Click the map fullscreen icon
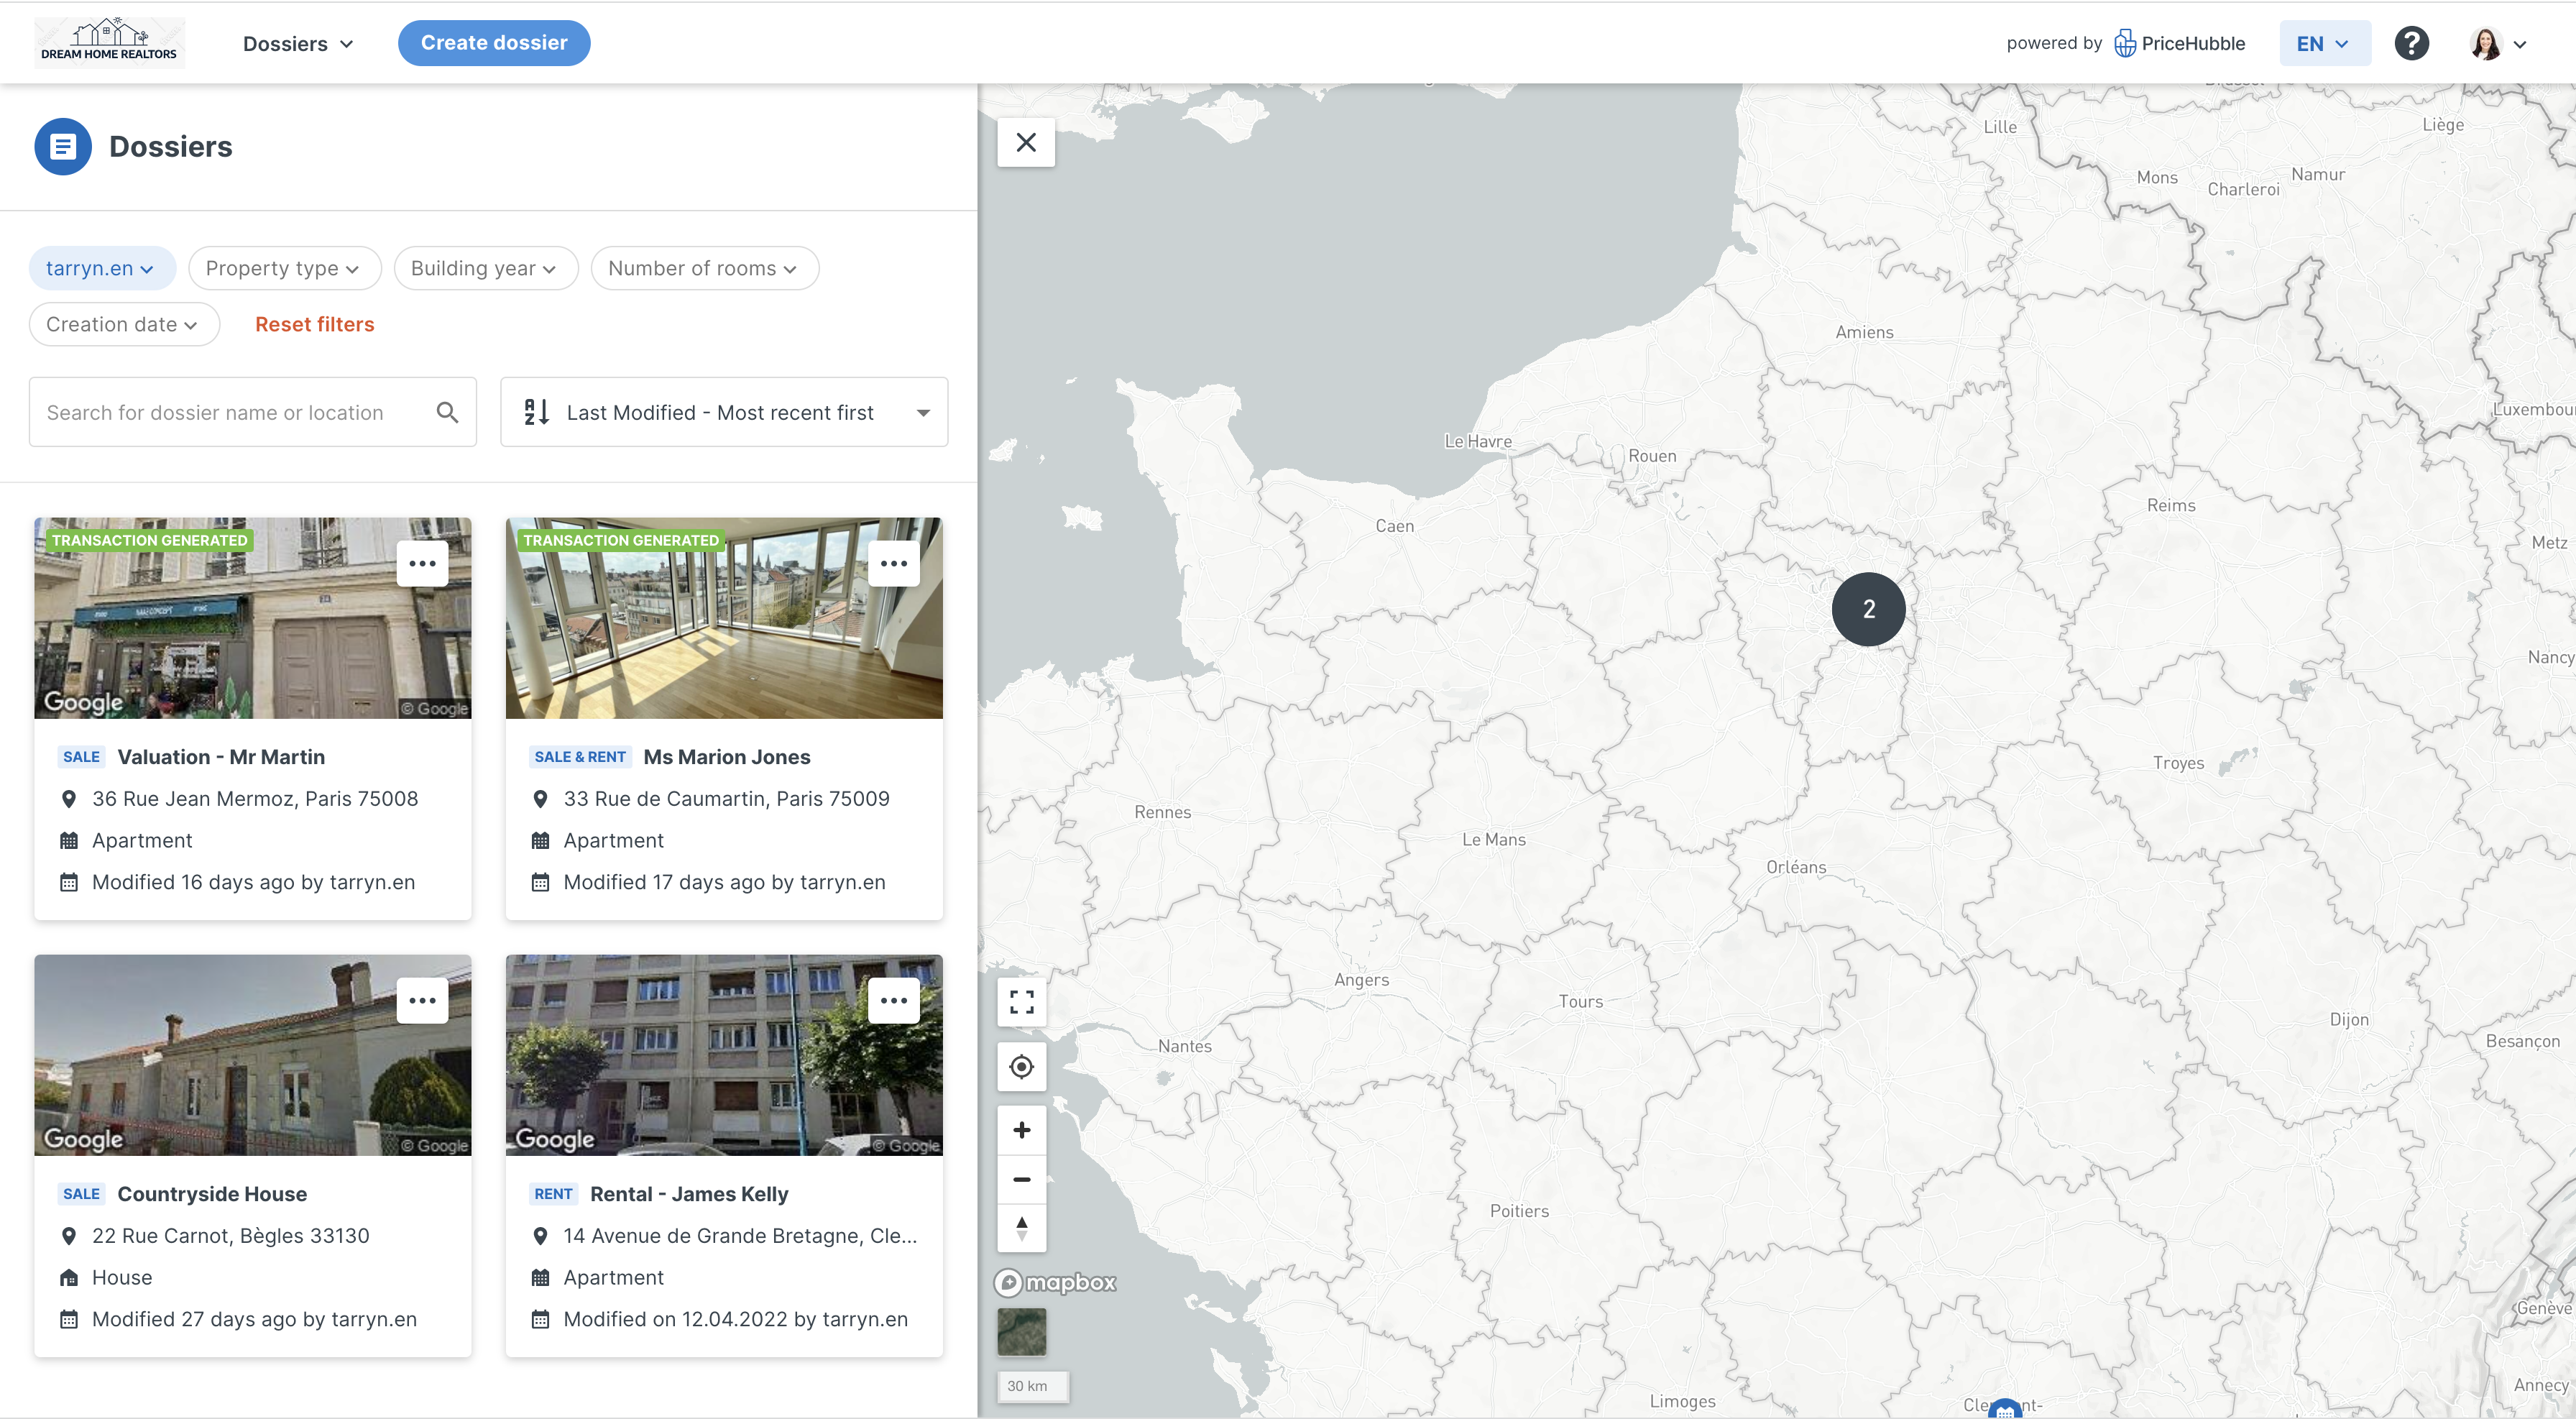 click(x=1021, y=1002)
